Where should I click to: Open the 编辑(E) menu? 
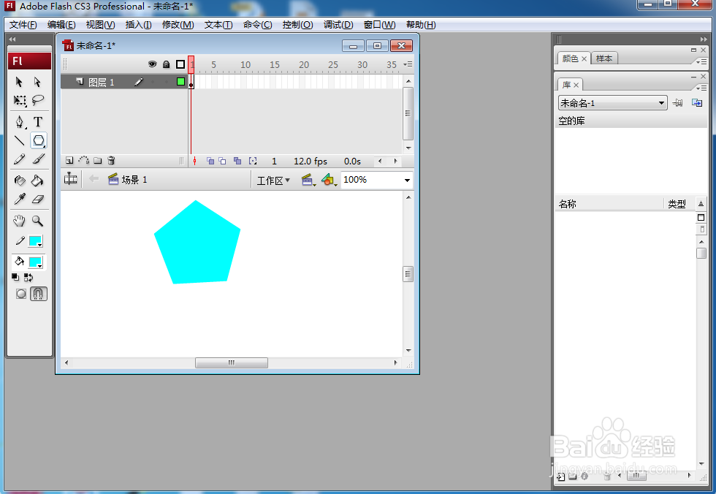click(x=61, y=25)
